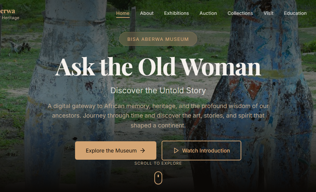Click the Heritage tagline under the logo
This screenshot has height=192, width=316.
pos(10,18)
